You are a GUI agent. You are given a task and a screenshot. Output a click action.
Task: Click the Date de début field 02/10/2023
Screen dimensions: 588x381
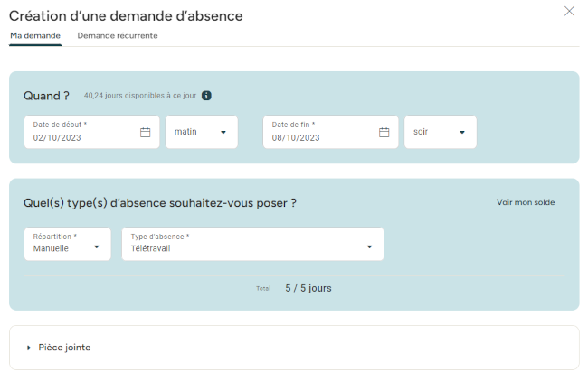point(92,132)
